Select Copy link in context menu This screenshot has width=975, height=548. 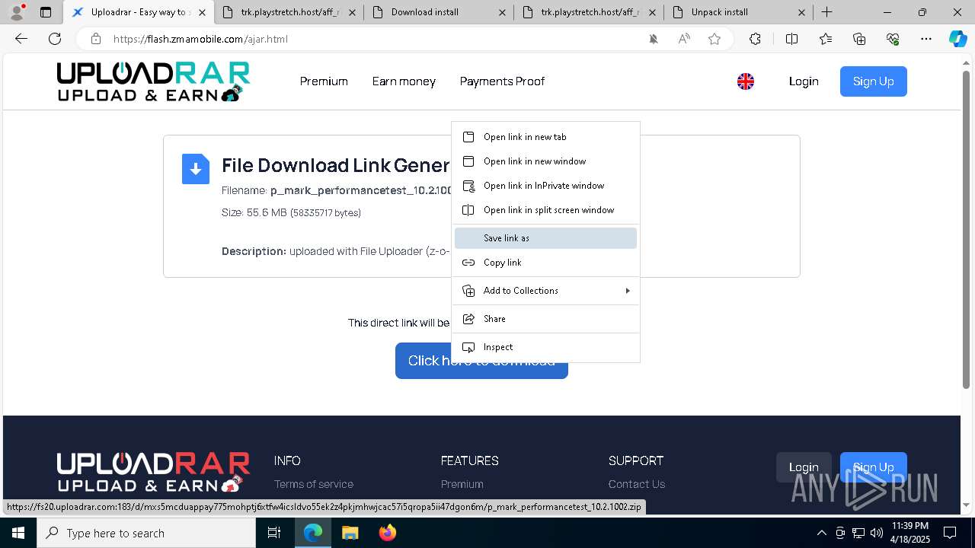coord(545,263)
